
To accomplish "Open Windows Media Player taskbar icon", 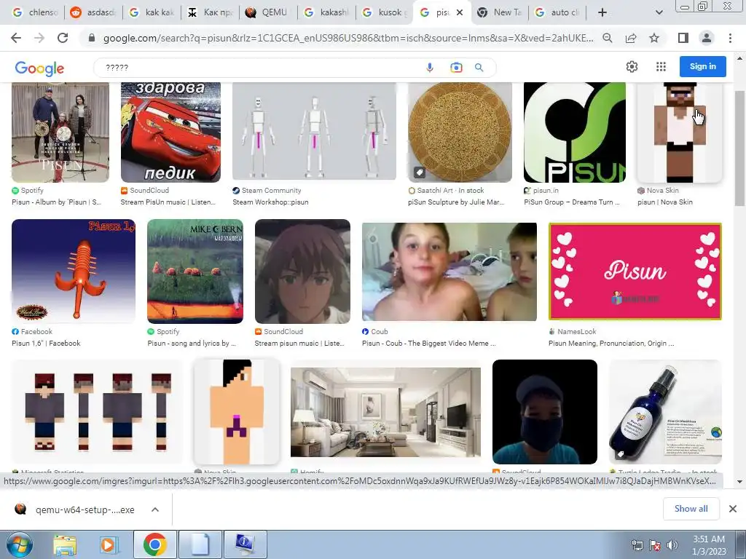I will [109, 544].
